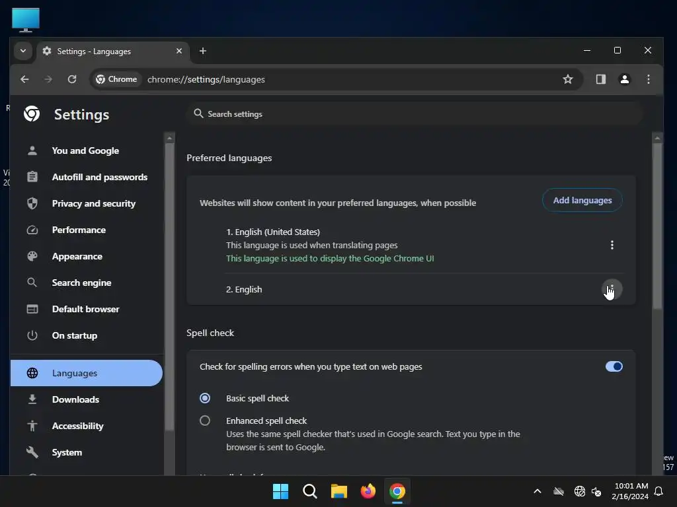Open the profile avatar menu
Viewport: 677px width, 507px height.
(x=624, y=79)
